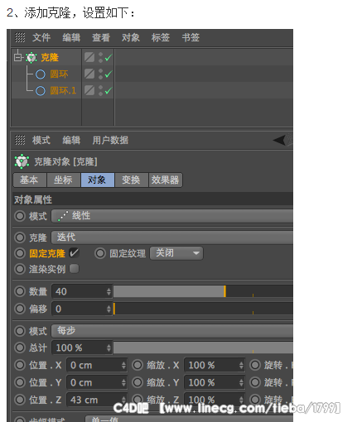Adjust the 偏移 slider

tap(203, 309)
